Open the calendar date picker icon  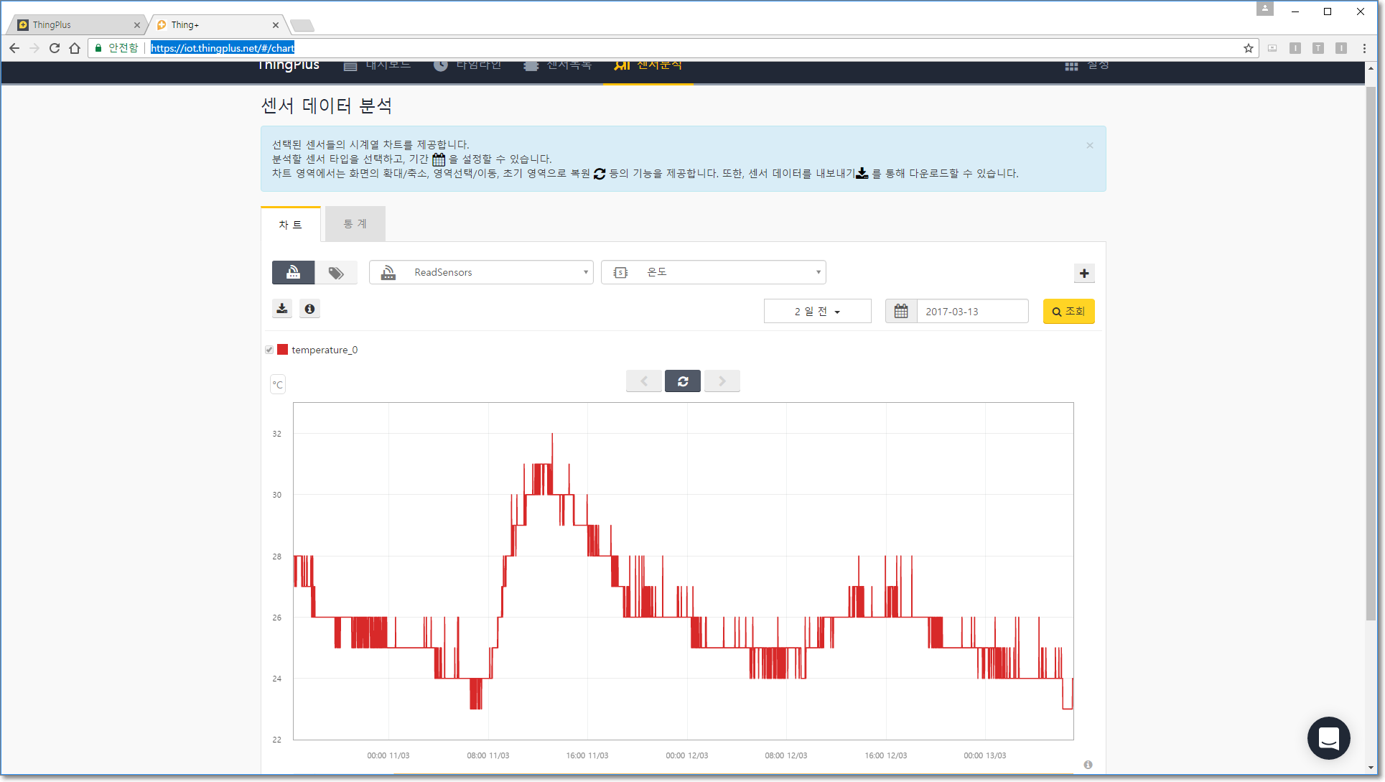point(901,311)
